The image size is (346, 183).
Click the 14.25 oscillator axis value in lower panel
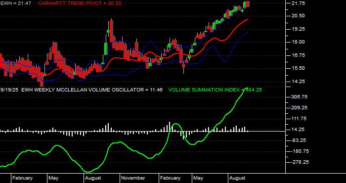coord(298,130)
